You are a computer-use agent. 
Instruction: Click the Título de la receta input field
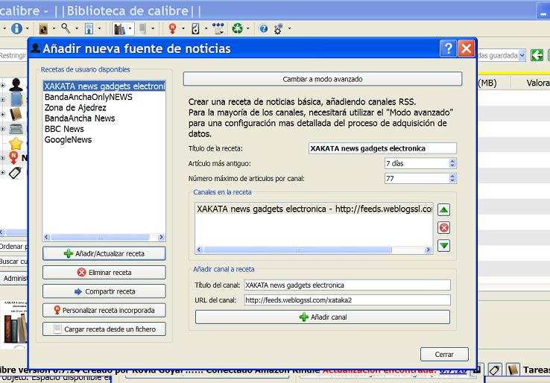[382, 148]
